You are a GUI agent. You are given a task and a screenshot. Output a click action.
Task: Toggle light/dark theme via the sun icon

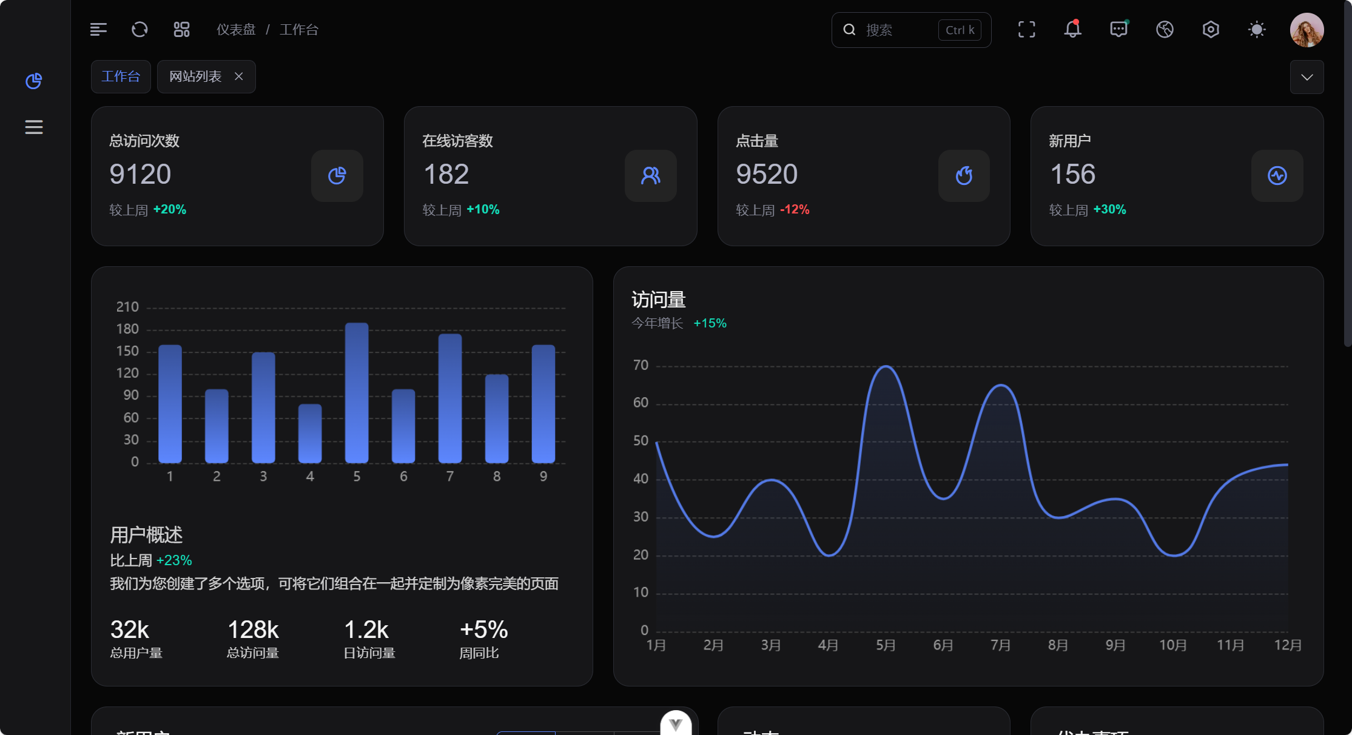pyautogui.click(x=1257, y=29)
